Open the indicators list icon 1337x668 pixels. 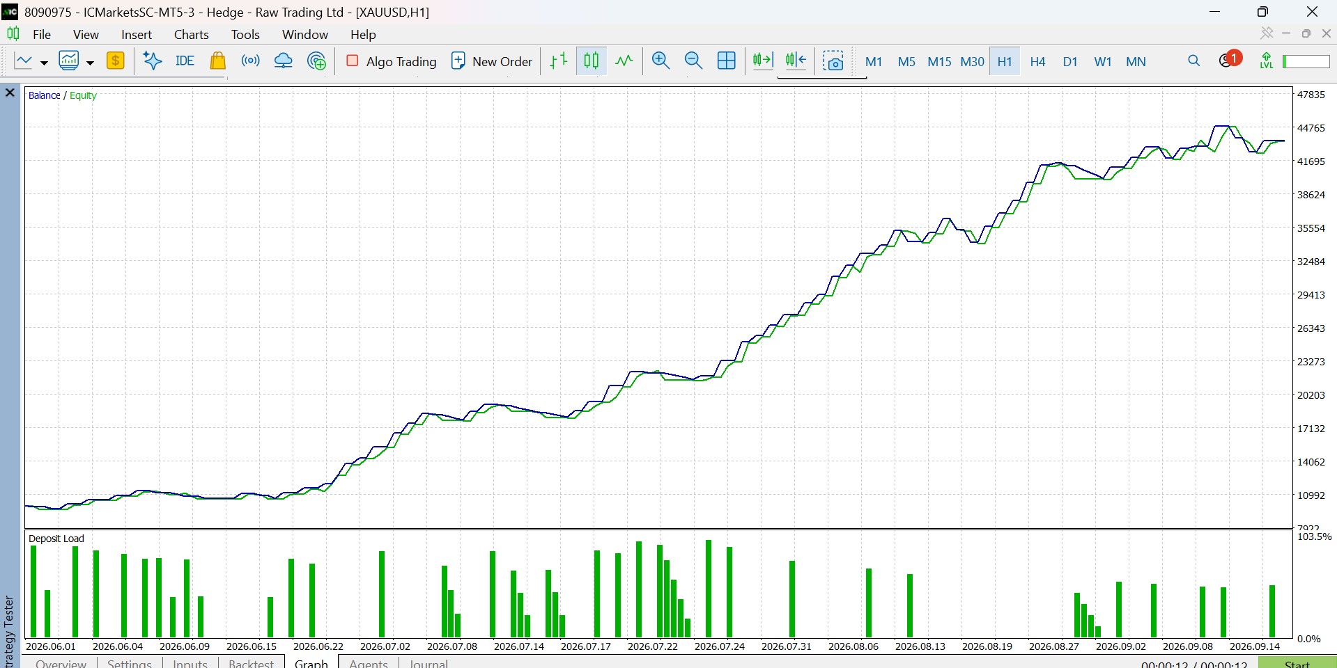pyautogui.click(x=69, y=61)
